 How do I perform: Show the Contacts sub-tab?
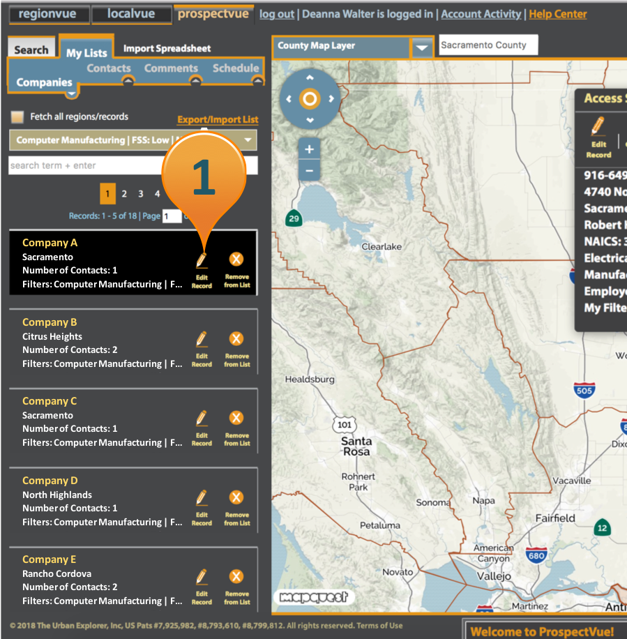click(109, 68)
